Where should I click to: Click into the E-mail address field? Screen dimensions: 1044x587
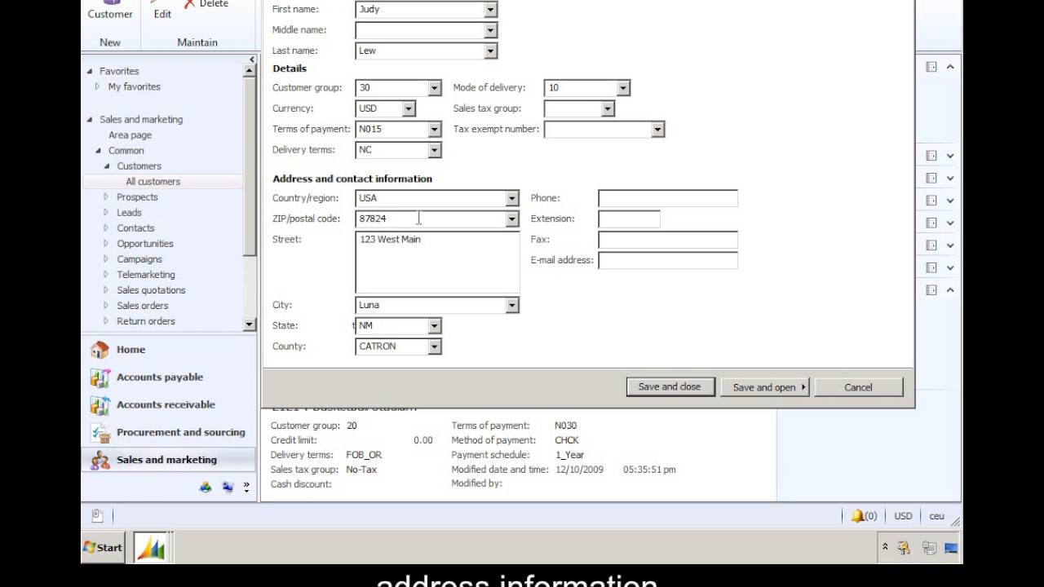(668, 261)
